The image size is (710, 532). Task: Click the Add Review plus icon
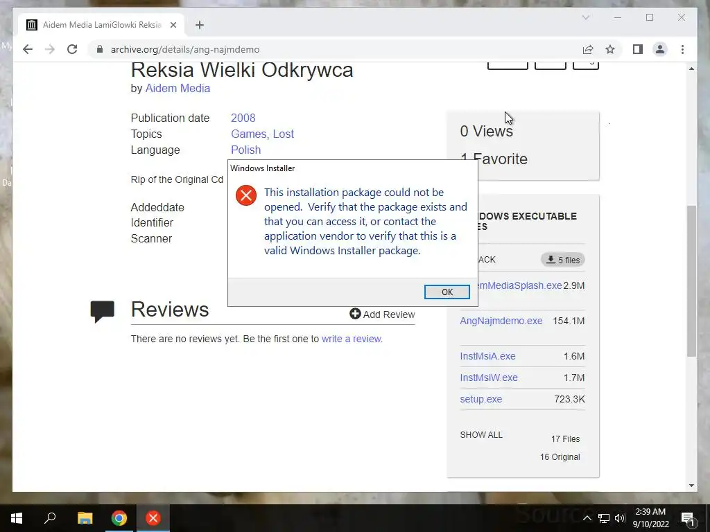pyautogui.click(x=355, y=314)
